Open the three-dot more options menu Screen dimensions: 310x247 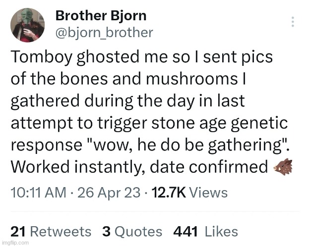[293, 22]
